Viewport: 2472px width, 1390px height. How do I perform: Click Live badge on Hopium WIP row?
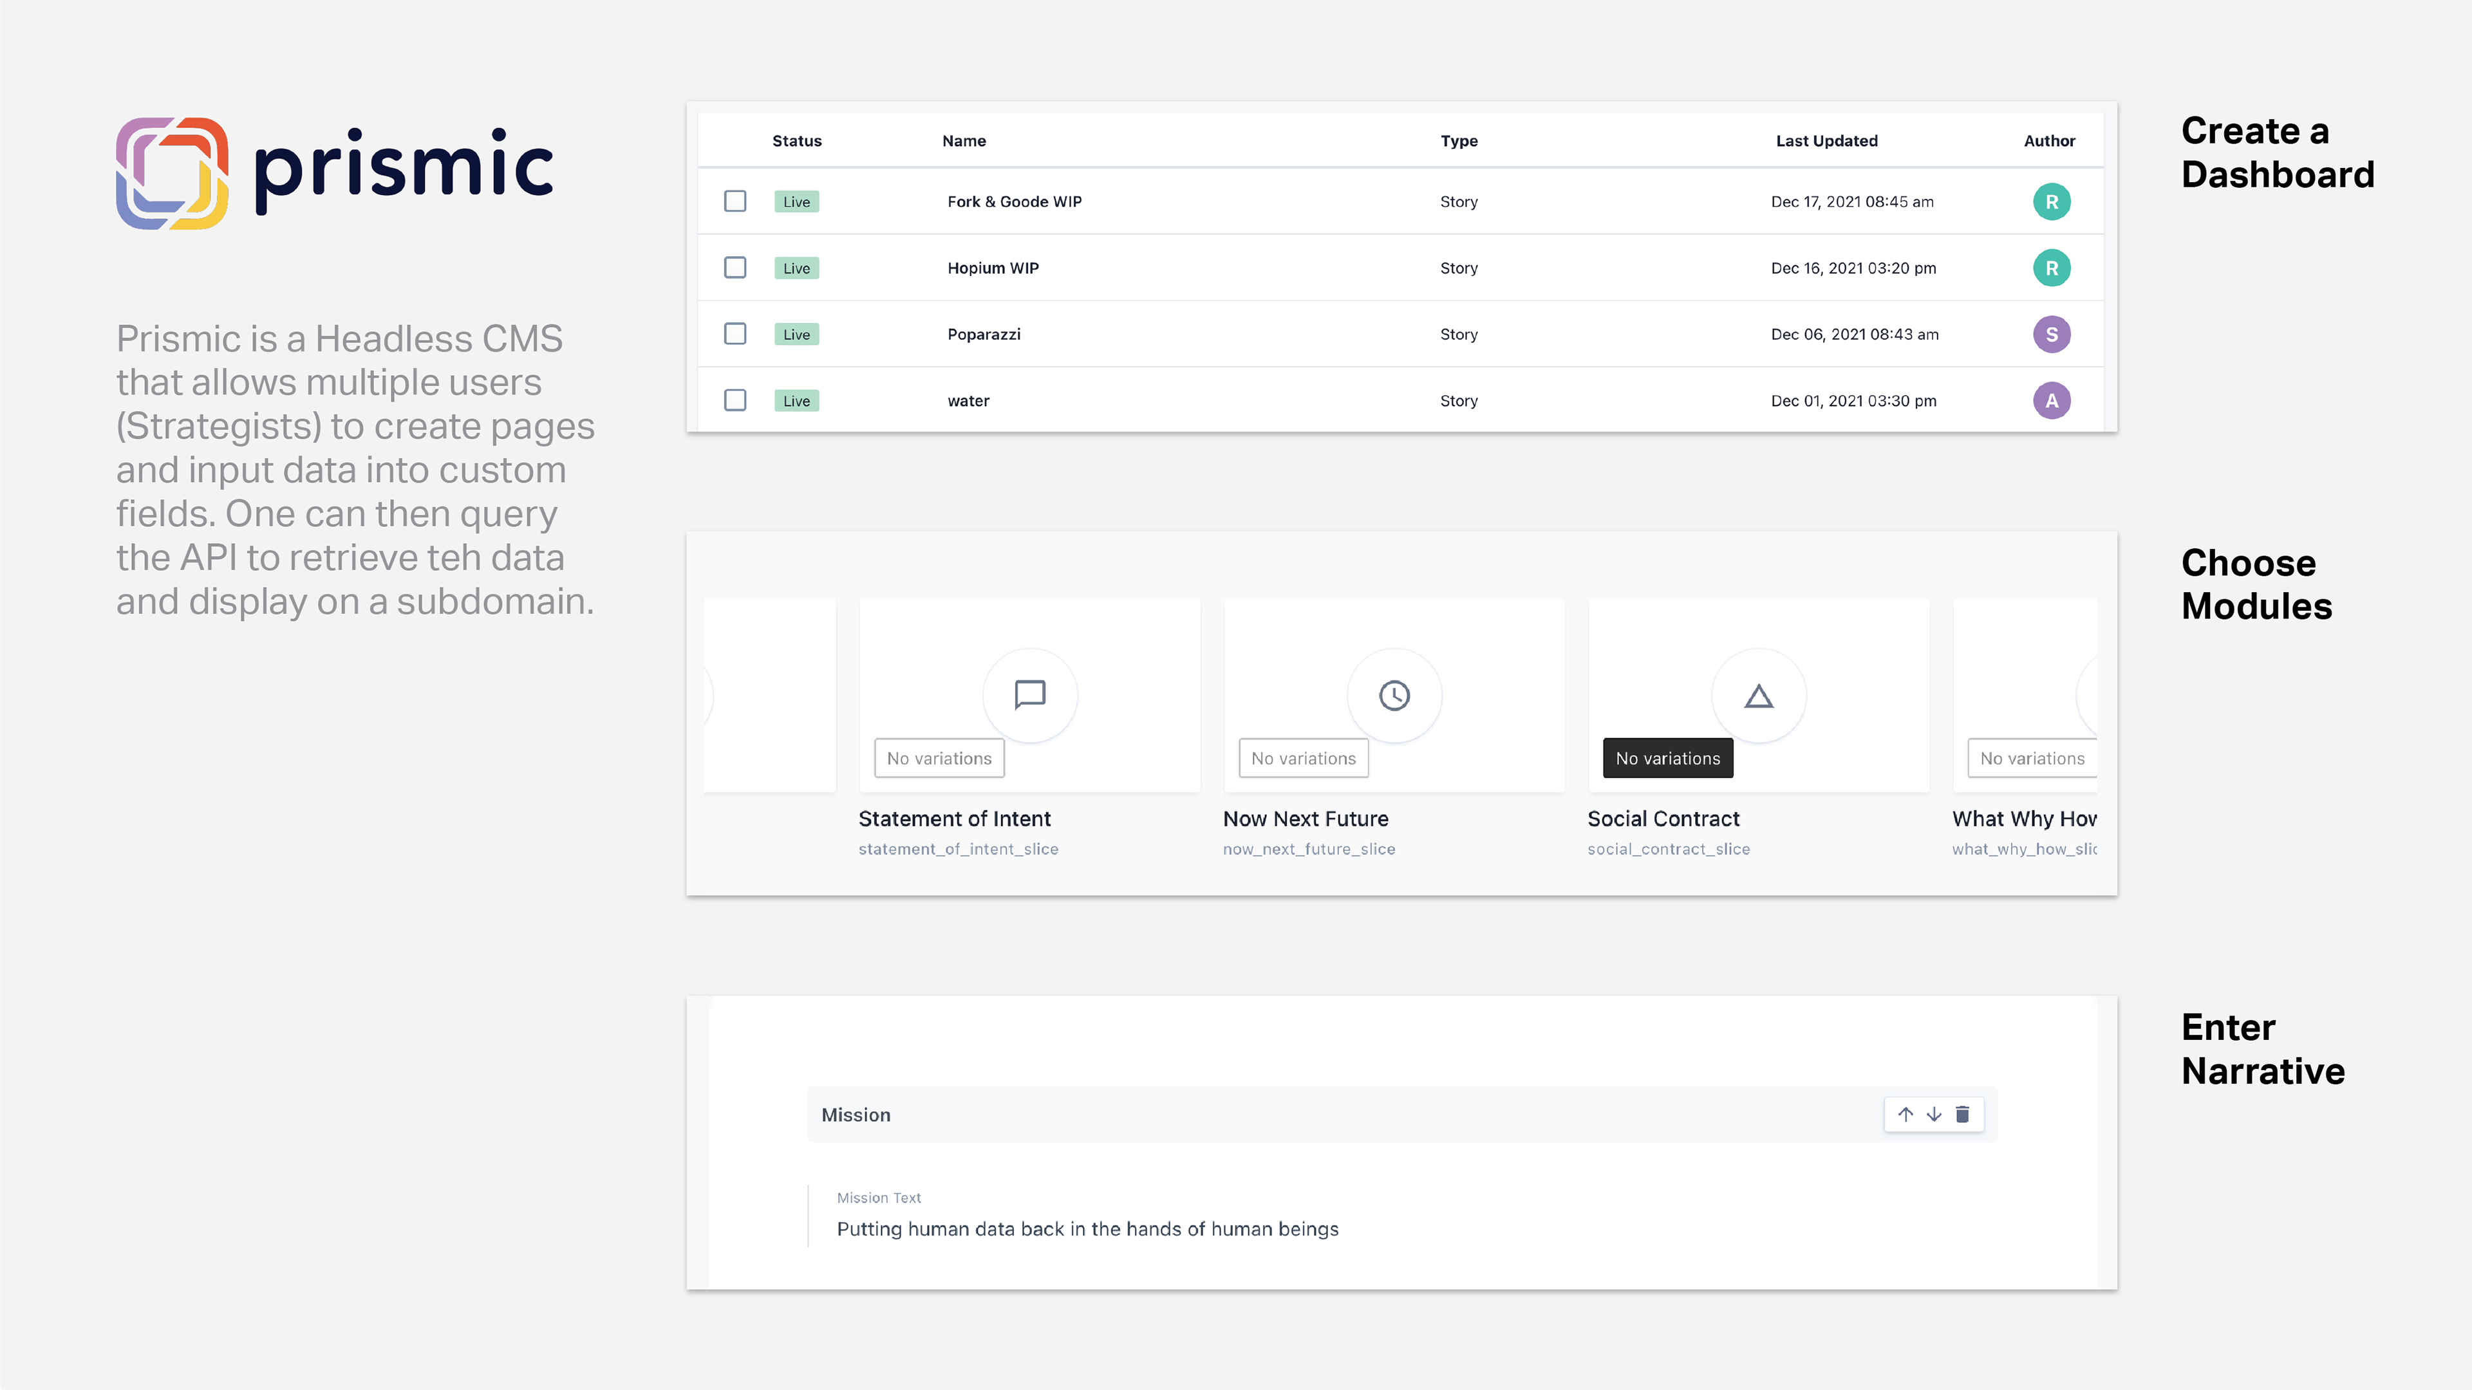pos(796,268)
